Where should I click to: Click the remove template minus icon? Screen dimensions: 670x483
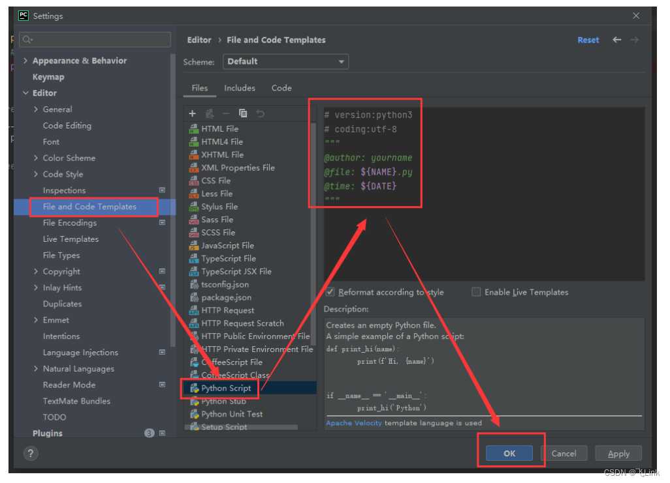[226, 113]
